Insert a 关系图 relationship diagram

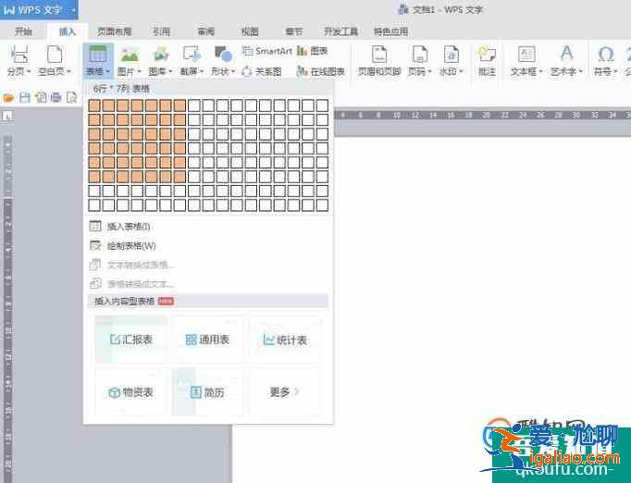[262, 71]
